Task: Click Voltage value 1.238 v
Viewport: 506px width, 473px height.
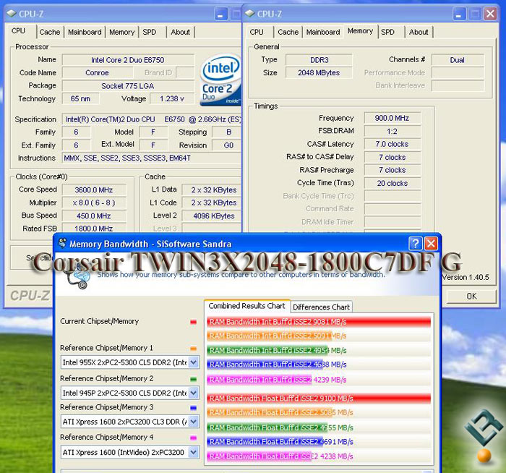Action: [172, 99]
